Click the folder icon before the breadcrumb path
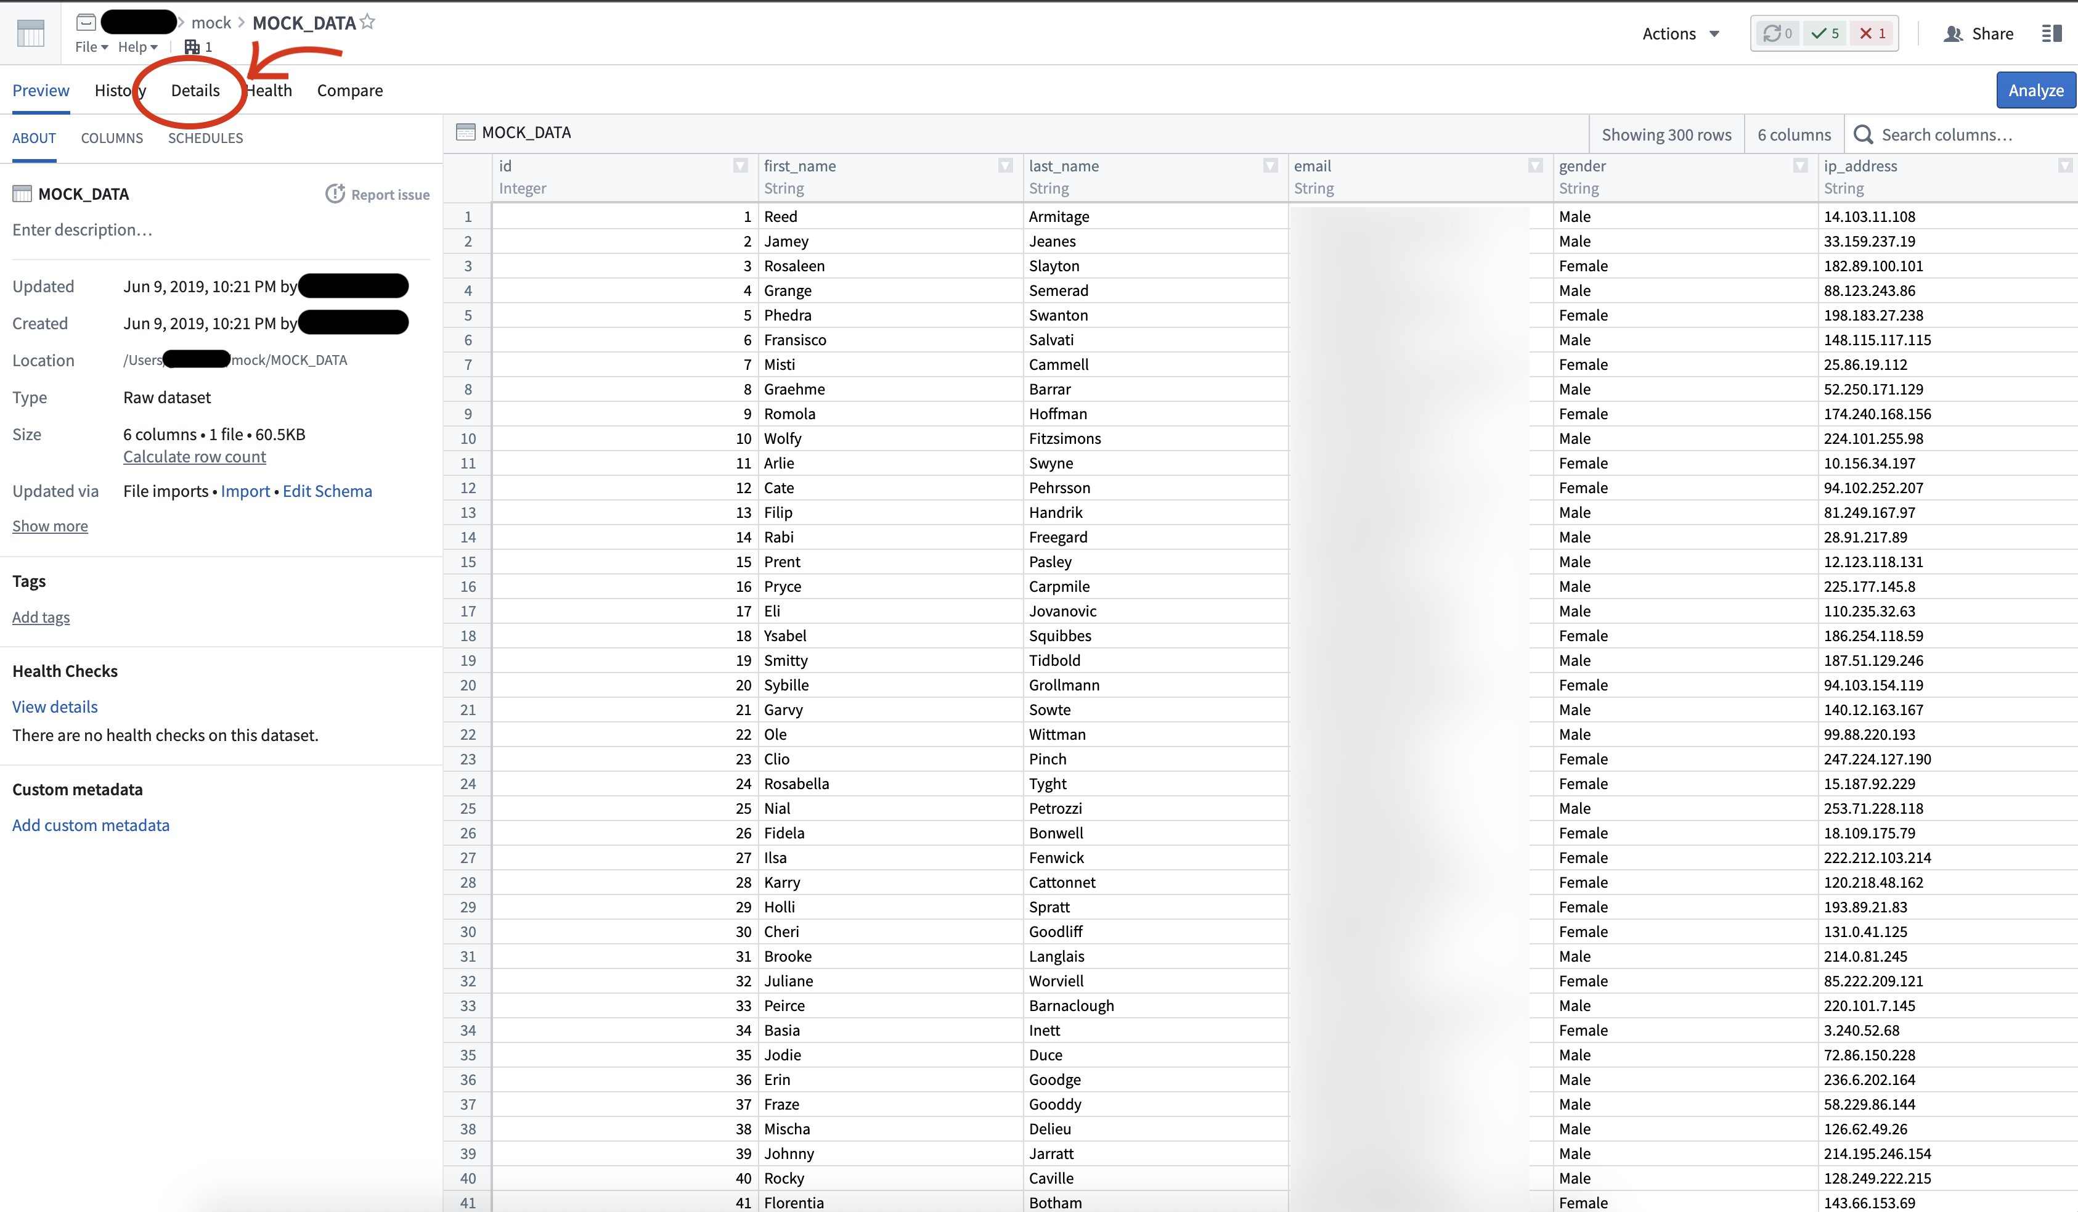 tap(86, 22)
